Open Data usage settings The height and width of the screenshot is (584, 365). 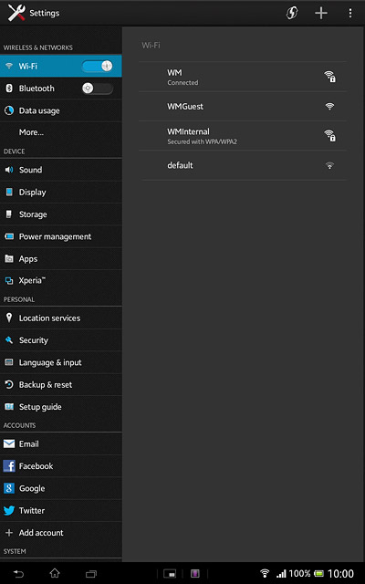(61, 110)
